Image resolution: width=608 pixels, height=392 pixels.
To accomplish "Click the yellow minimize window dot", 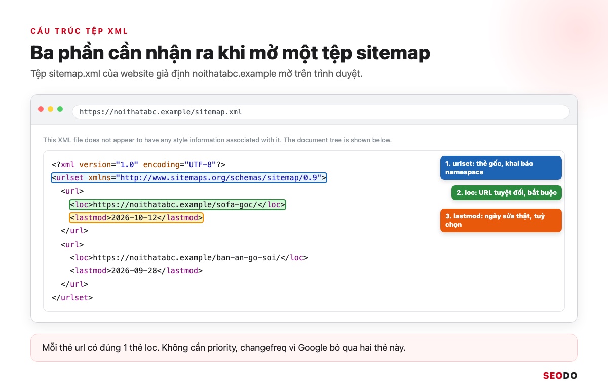I will (x=51, y=109).
